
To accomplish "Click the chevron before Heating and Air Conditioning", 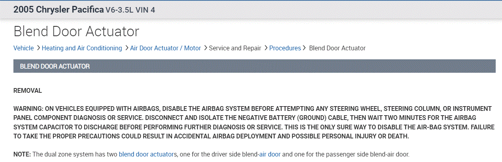I will 38,48.
